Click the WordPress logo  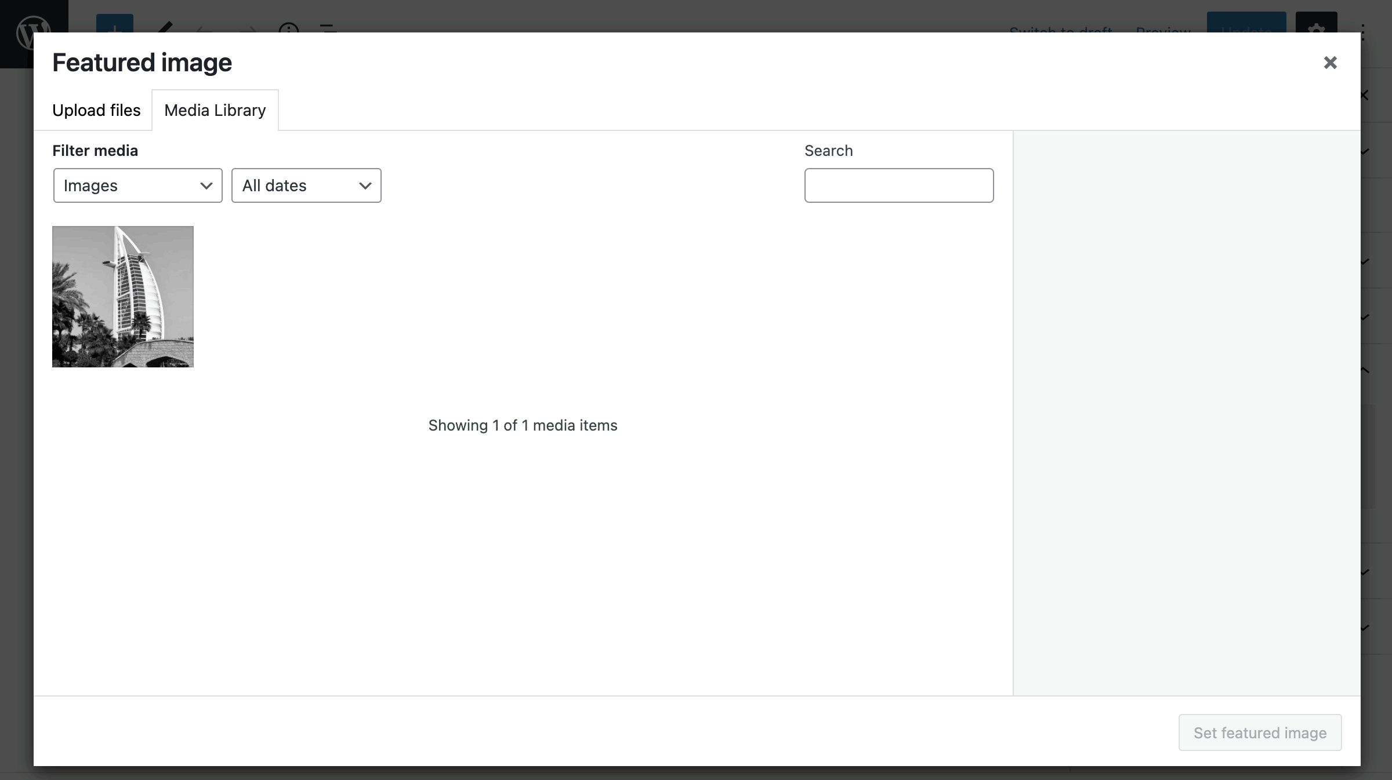tap(33, 29)
